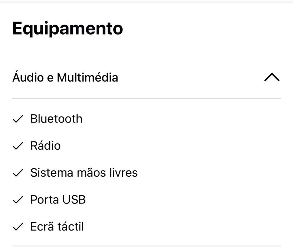Collapse the Áudio e Multimédia section chevron

point(272,77)
